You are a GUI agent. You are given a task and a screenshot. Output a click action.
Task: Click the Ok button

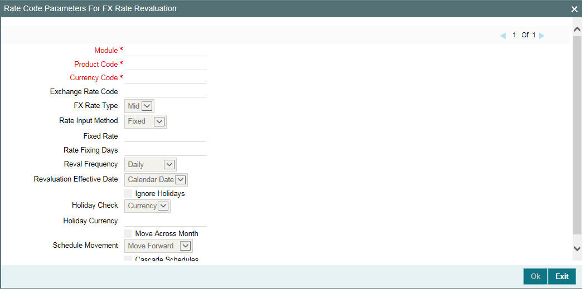[x=535, y=276]
